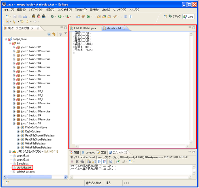
Task: Remove all terminated launches in console
Action: click(82, 161)
